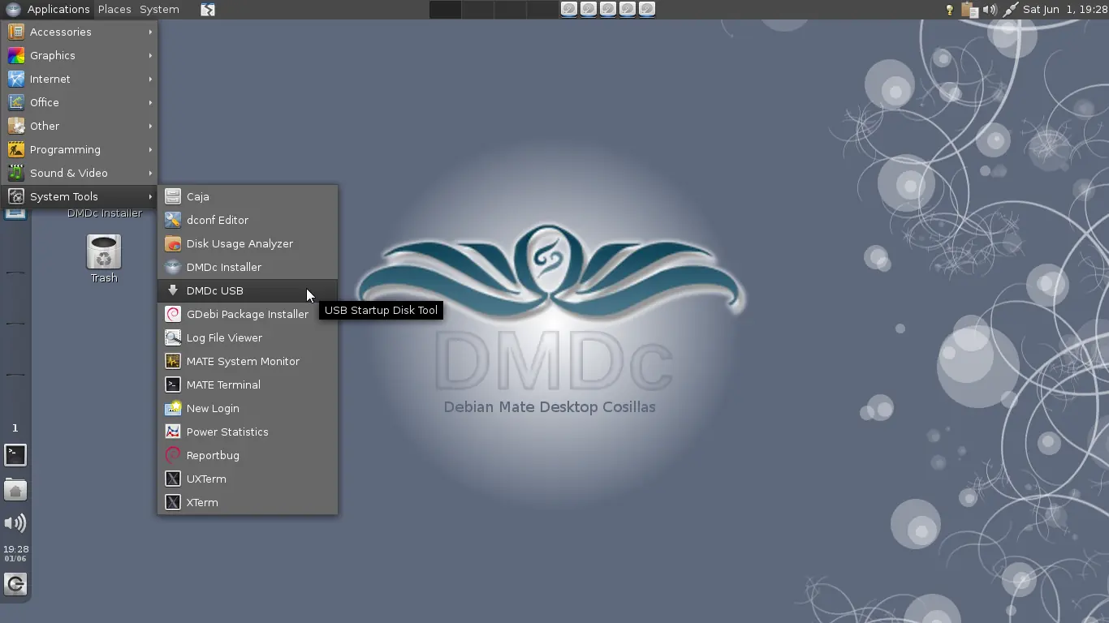Open the network connection tray icon
This screenshot has width=1109, height=623.
tap(1010, 10)
